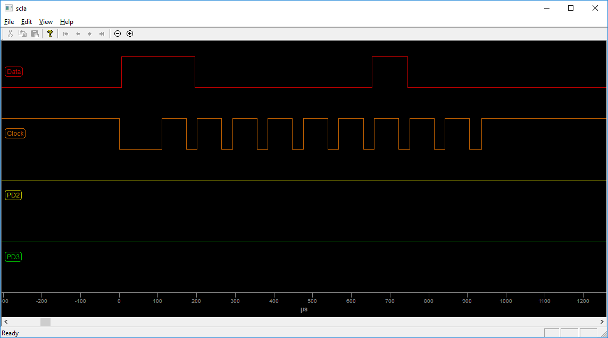Select the orange Clock channel label
Viewport: 608px width, 338px height.
pos(15,134)
